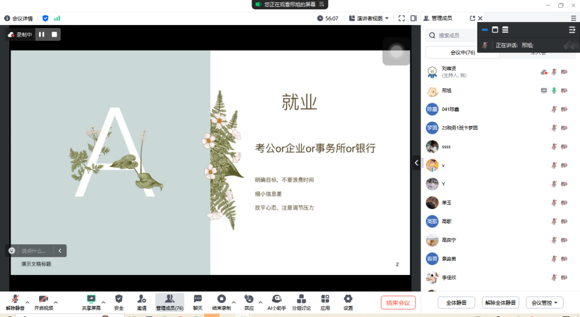Enter fullscreen mode from top bar
Viewport: 580px width, 317px height.
click(401, 18)
